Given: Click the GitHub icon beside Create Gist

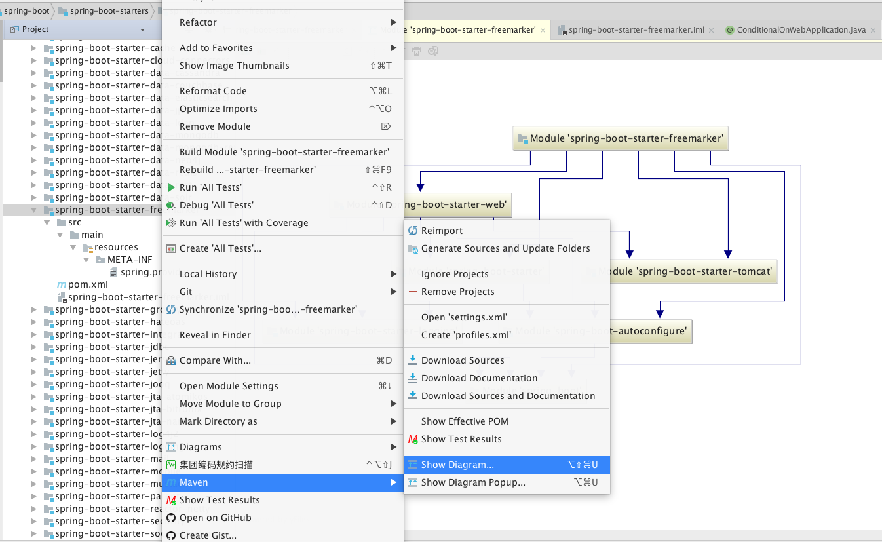Looking at the screenshot, I should tap(171, 535).
